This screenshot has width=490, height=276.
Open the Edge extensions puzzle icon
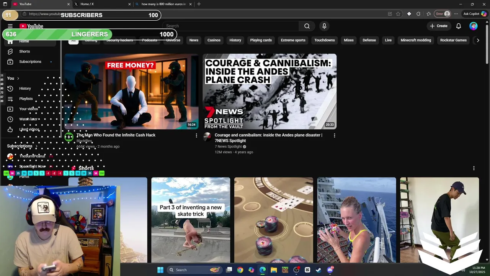418,14
